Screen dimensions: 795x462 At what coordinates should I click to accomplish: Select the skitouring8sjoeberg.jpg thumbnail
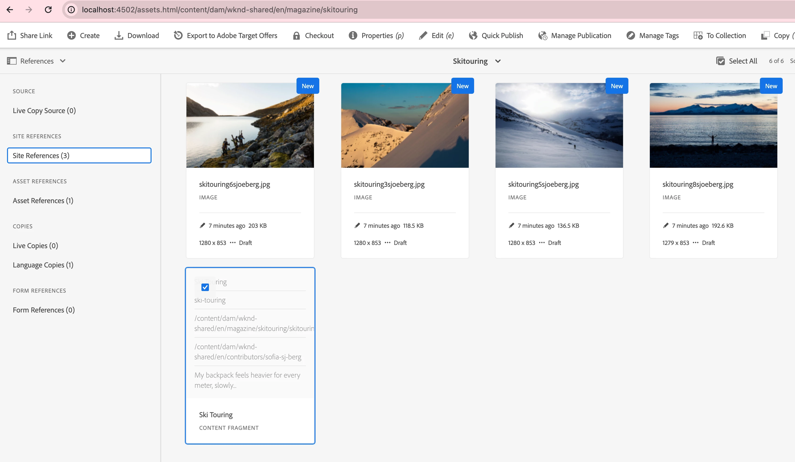(713, 125)
